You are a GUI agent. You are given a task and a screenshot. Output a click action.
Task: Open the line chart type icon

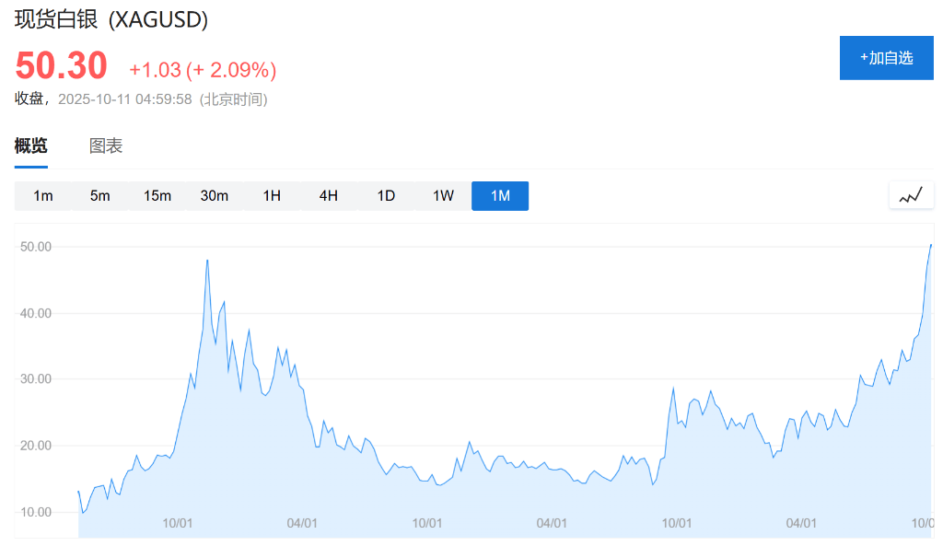click(911, 195)
